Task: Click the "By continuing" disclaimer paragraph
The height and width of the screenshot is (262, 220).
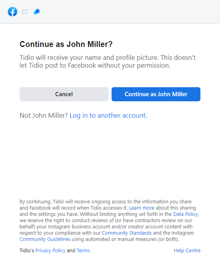Action: [109, 221]
